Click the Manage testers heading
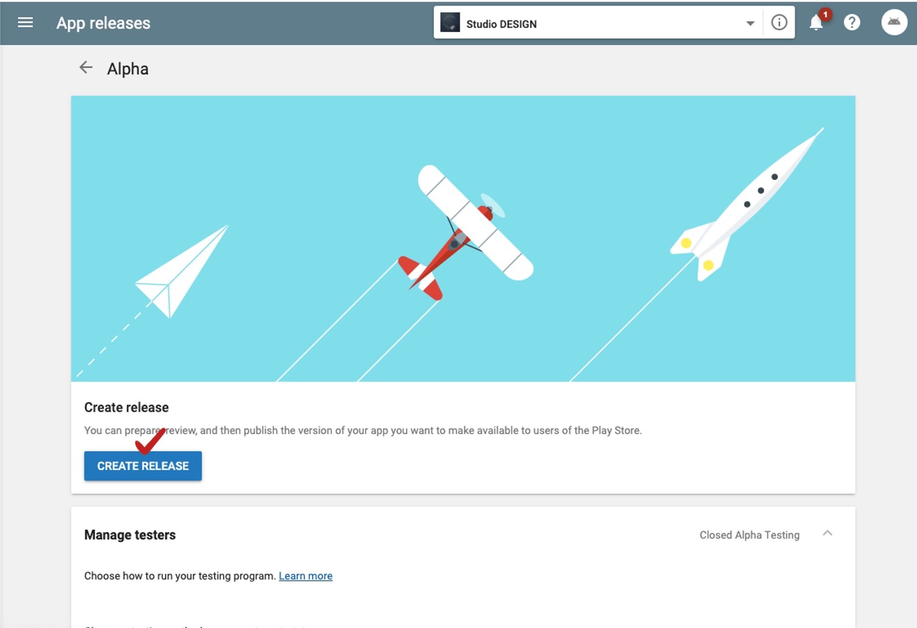 point(130,535)
